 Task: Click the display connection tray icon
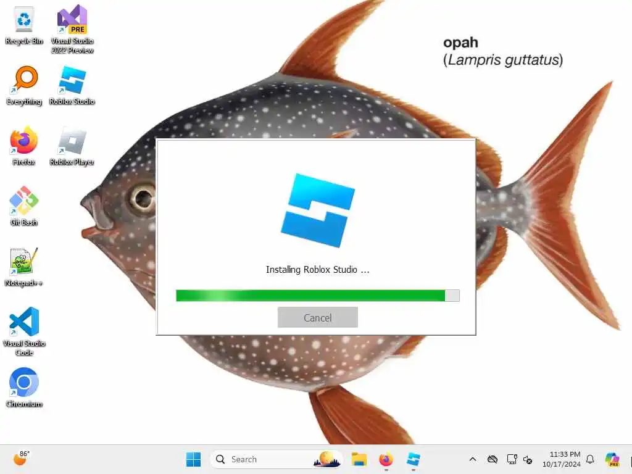(x=512, y=459)
